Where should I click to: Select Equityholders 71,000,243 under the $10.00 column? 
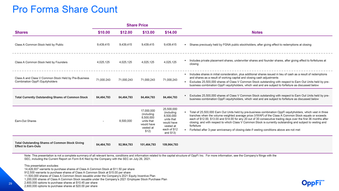point(103,80)
